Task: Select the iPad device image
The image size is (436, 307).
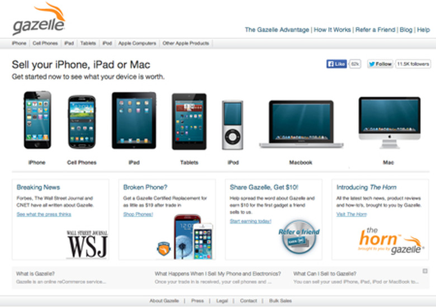Action: coord(134,120)
